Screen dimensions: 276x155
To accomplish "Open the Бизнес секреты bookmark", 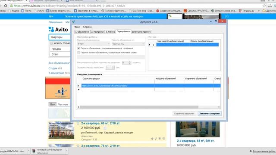I will (x=59, y=11).
